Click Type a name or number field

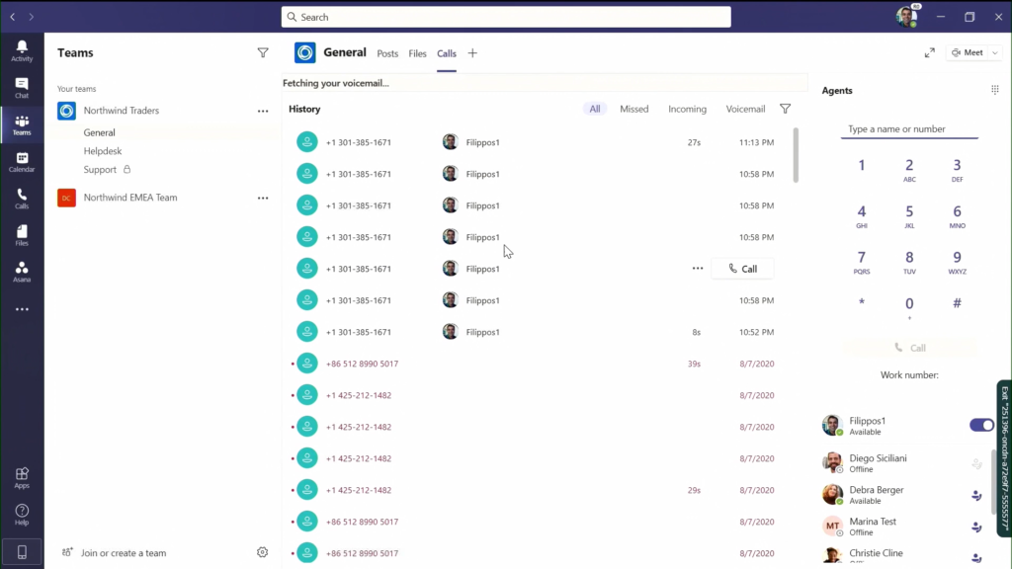coord(909,129)
